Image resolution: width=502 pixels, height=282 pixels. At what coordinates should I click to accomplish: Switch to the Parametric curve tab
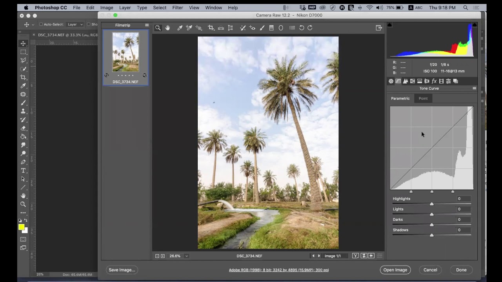point(400,98)
